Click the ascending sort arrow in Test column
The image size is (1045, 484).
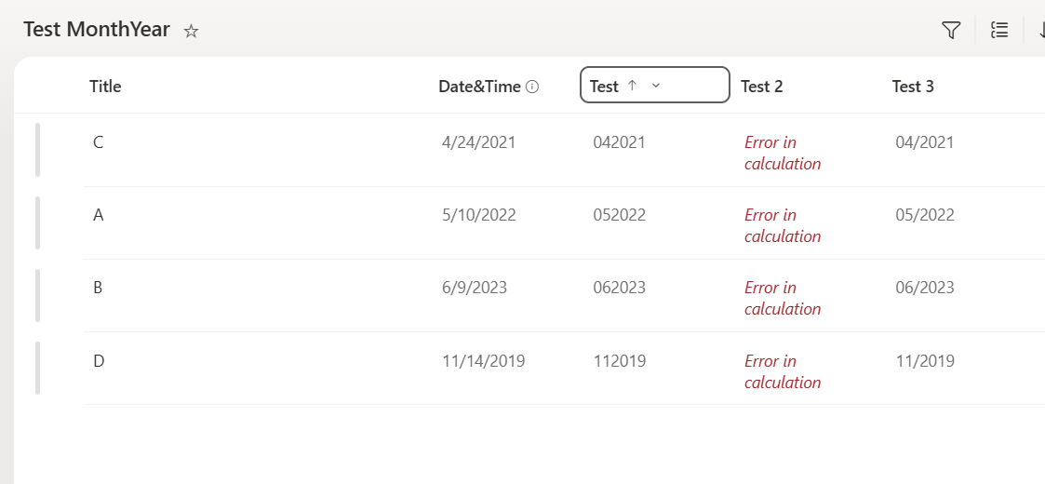[x=633, y=86]
